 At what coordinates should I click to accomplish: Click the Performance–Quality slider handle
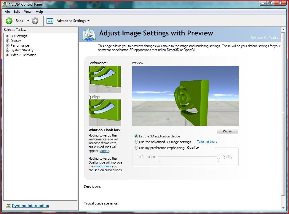[x=218, y=157]
